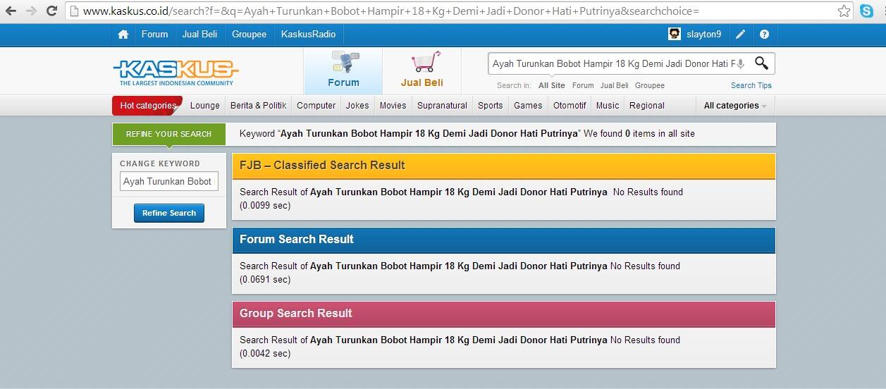Click the voice search microphone icon
The image size is (886, 389).
click(742, 64)
